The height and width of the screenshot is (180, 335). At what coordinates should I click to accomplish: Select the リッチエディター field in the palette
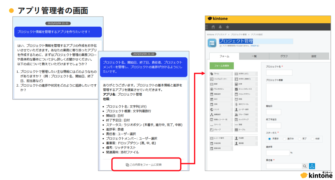pos(221,79)
